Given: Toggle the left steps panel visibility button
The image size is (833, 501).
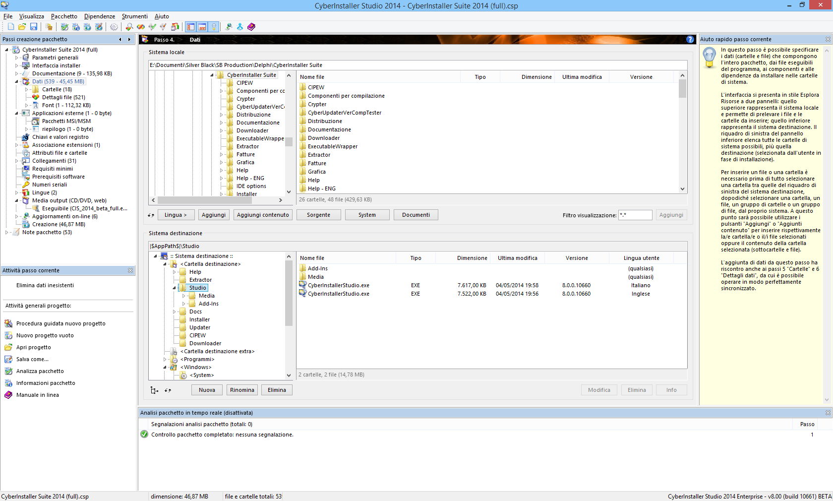Looking at the screenshot, I should tap(190, 27).
